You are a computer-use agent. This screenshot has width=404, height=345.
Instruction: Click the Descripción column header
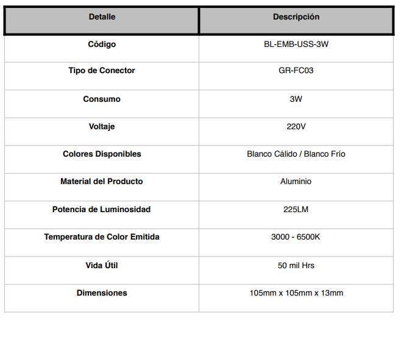tap(296, 17)
